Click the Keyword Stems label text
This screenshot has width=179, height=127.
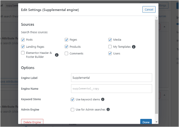click(x=31, y=99)
